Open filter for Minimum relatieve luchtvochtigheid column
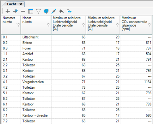This screenshot has height=124, width=153. pyautogui.click(x=118, y=25)
